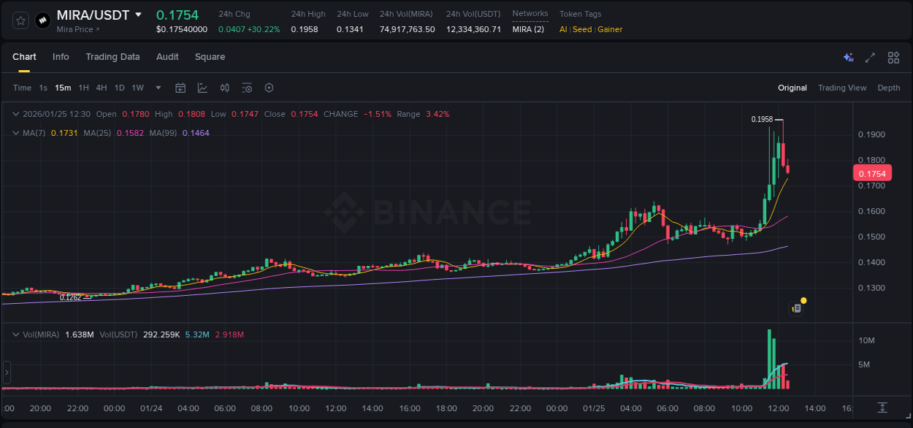Toggle the favorite star for MIRA/USDT

(x=20, y=20)
